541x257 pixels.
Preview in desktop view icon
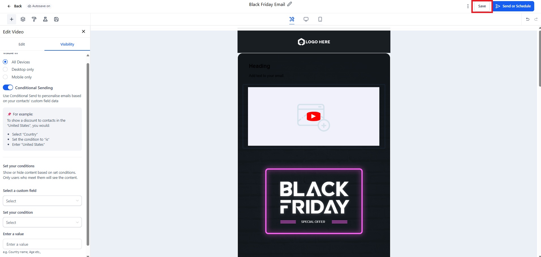pyautogui.click(x=306, y=19)
